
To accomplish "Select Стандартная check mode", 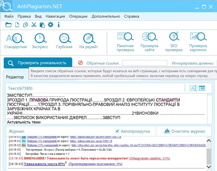I will (x=15, y=41).
